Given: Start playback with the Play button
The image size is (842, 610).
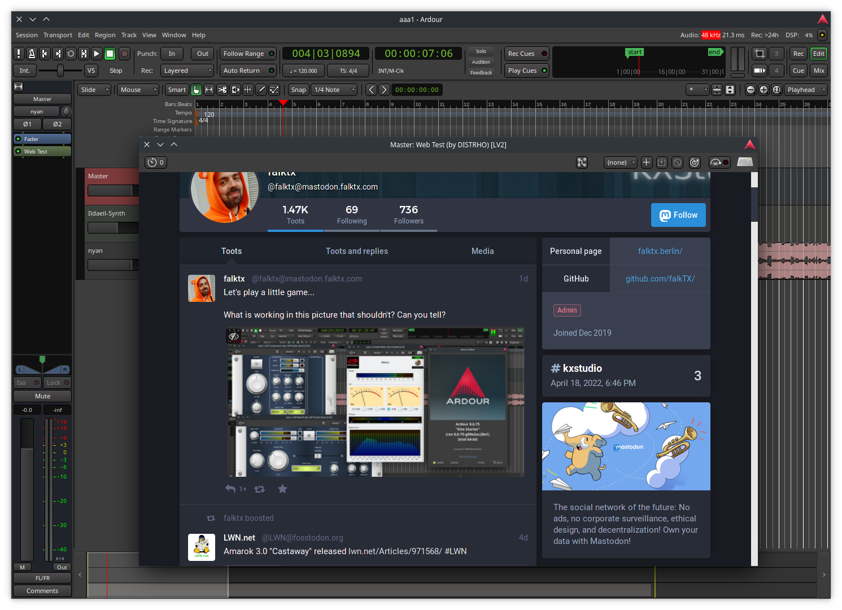Looking at the screenshot, I should click(97, 54).
